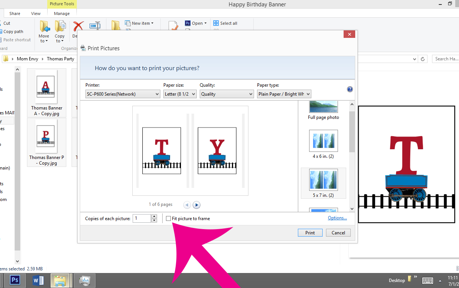Click the Explorer search box
This screenshot has width=459, height=288.
pyautogui.click(x=446, y=59)
